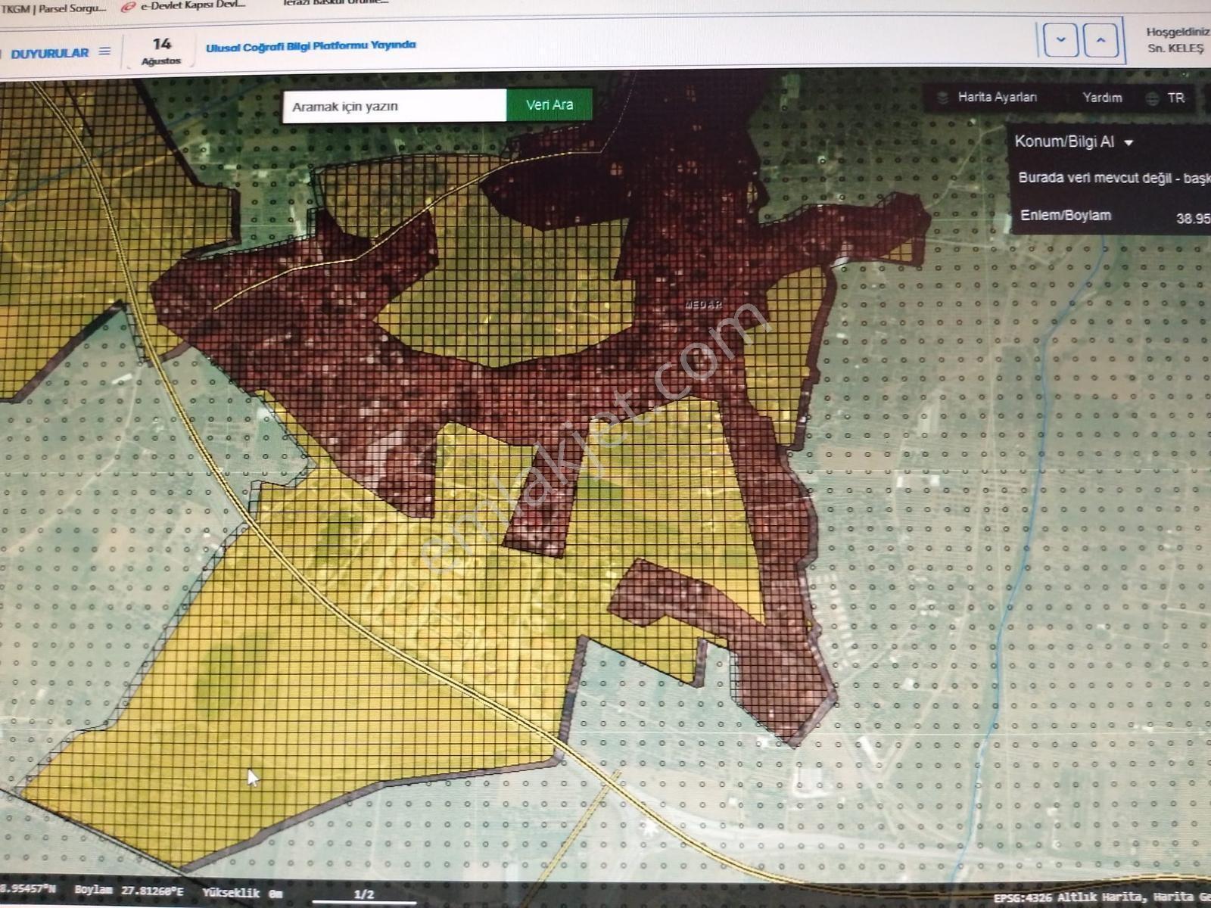Click the Veri Ara button
The height and width of the screenshot is (908, 1211).
[549, 104]
